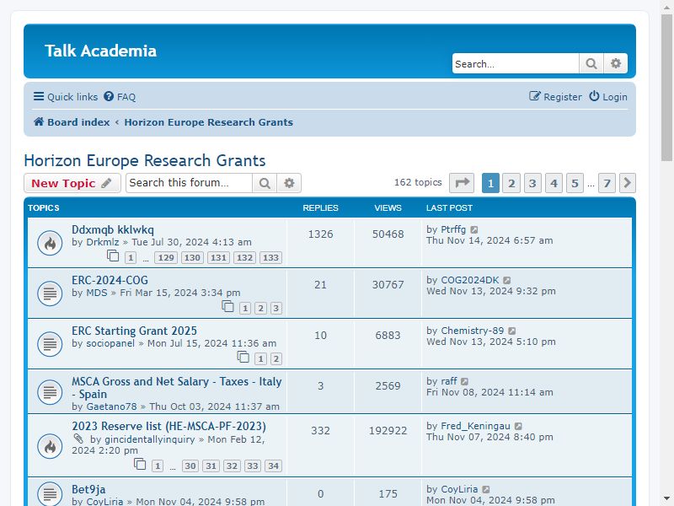Open advanced search gear in header
The width and height of the screenshot is (674, 506).
pos(616,64)
